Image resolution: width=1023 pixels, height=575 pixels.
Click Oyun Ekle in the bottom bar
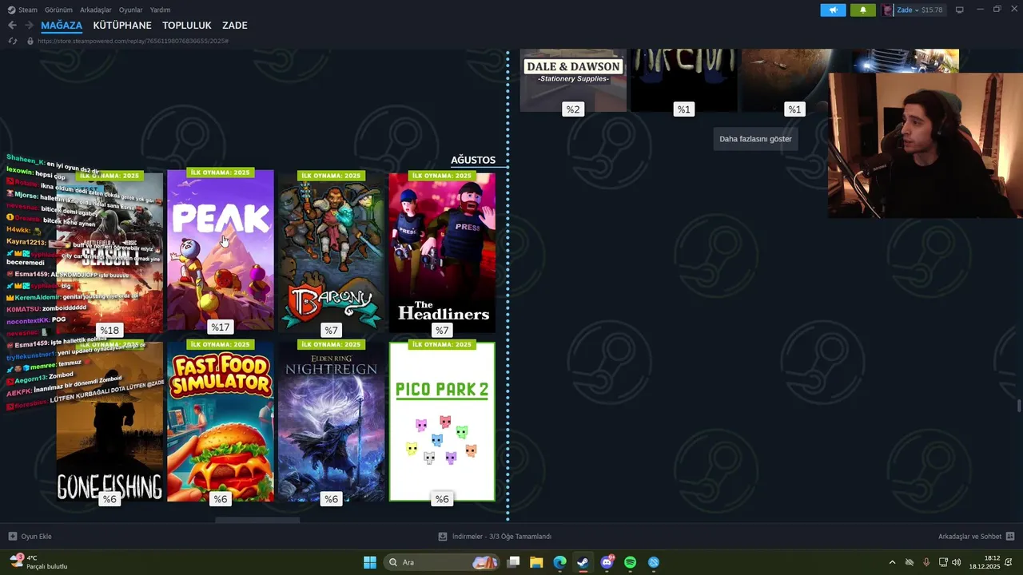pos(36,537)
